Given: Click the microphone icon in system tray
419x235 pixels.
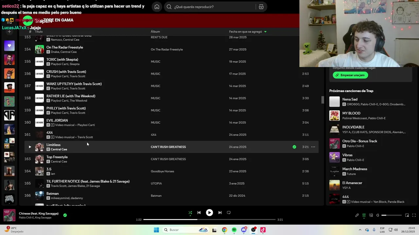Looking at the screenshot, I should click(374, 230).
